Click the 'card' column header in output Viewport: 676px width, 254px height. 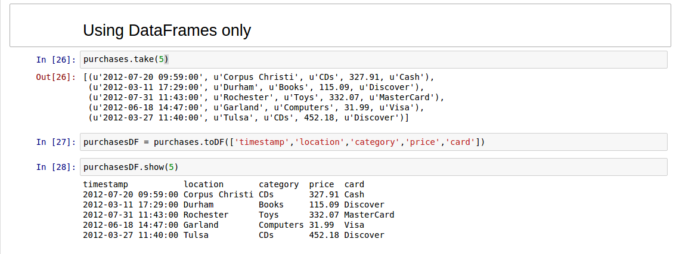coord(354,185)
